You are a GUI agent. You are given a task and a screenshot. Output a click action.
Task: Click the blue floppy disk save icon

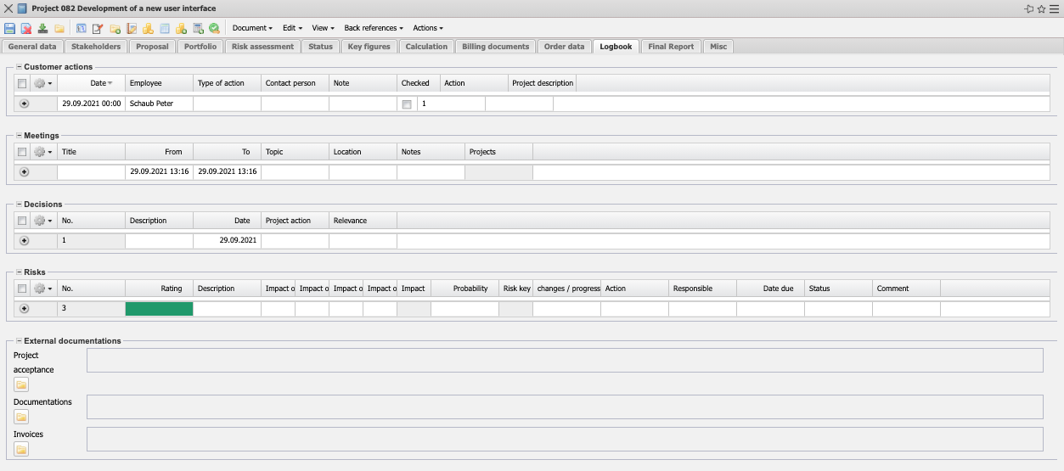click(x=9, y=28)
